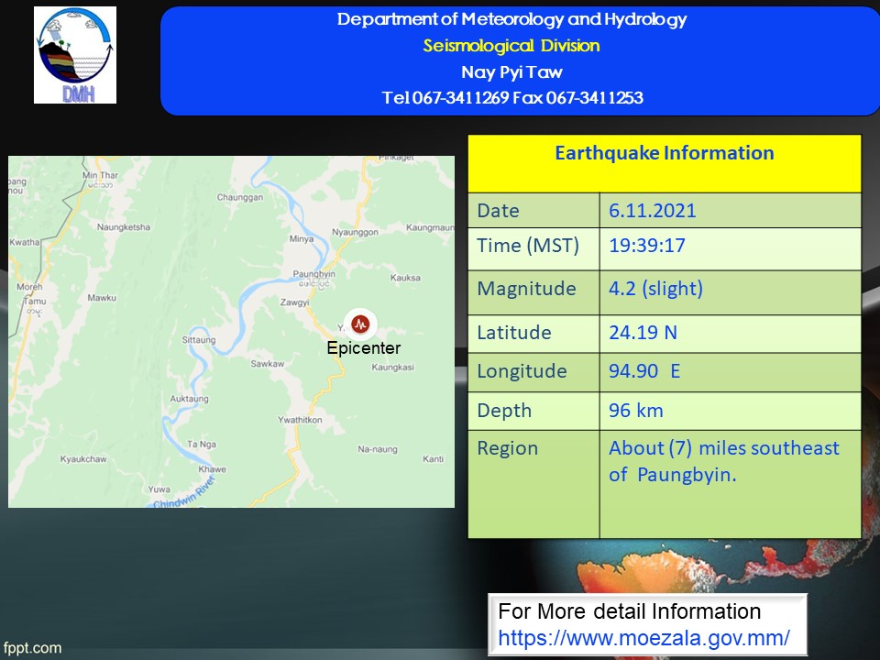Click 'Khawe' place label on map
Viewport: 880px width, 660px height.
212,469
